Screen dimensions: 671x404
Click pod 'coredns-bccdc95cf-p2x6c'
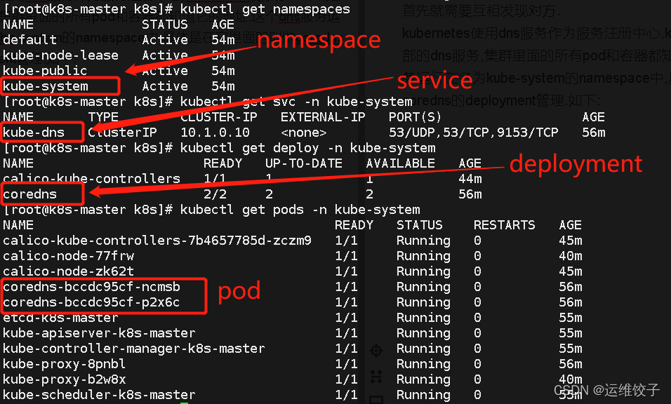click(x=91, y=302)
